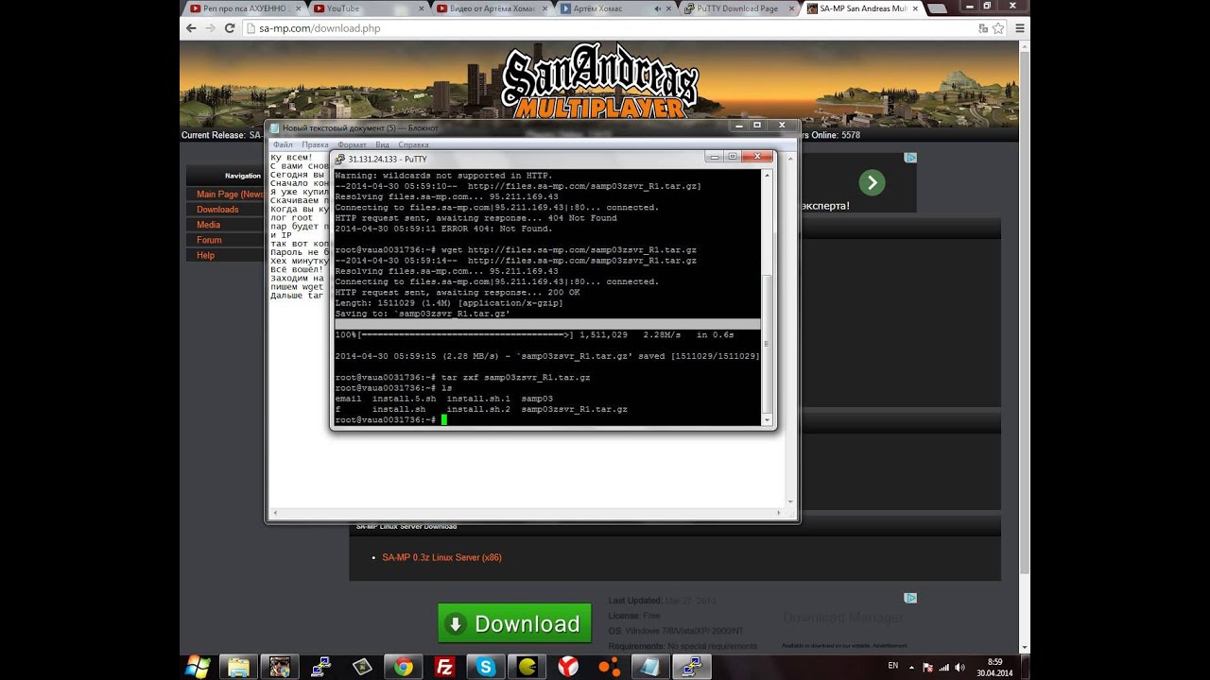Click the network signal tray icon
Image resolution: width=1210 pixels, height=680 pixels.
click(x=942, y=667)
